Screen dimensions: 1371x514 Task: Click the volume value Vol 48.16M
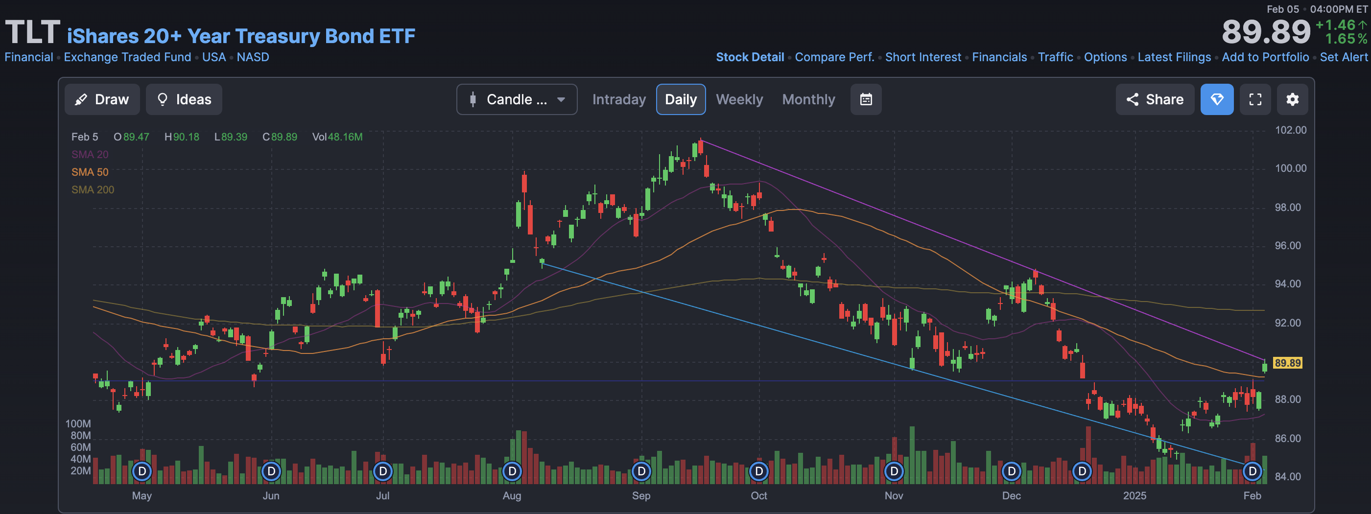[x=337, y=137]
